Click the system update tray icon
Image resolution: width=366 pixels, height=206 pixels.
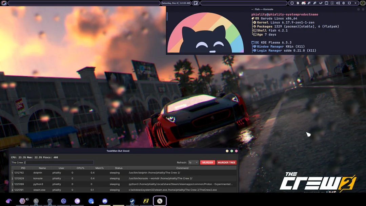click(x=292, y=3)
